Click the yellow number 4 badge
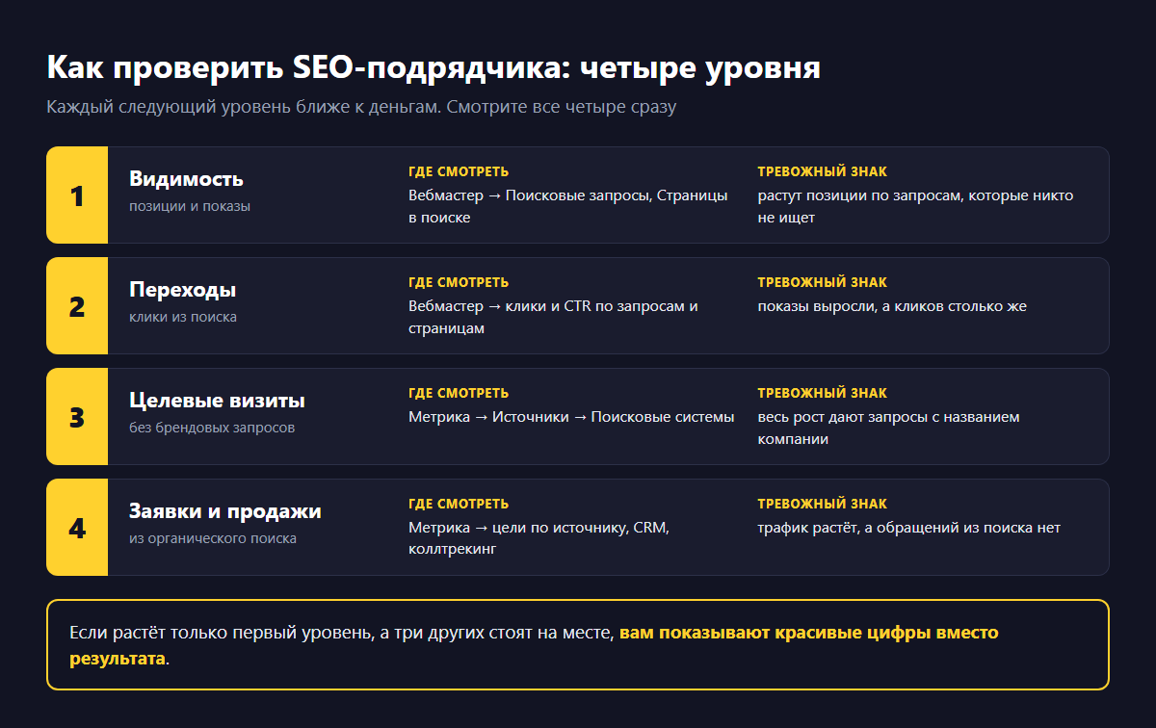1156x728 pixels. [77, 528]
